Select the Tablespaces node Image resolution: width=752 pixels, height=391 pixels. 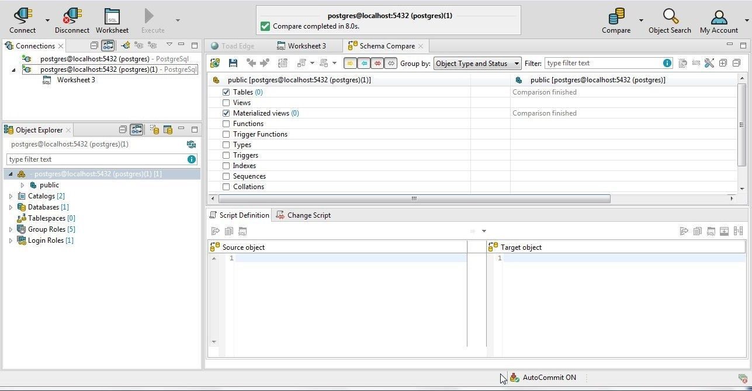tap(51, 218)
